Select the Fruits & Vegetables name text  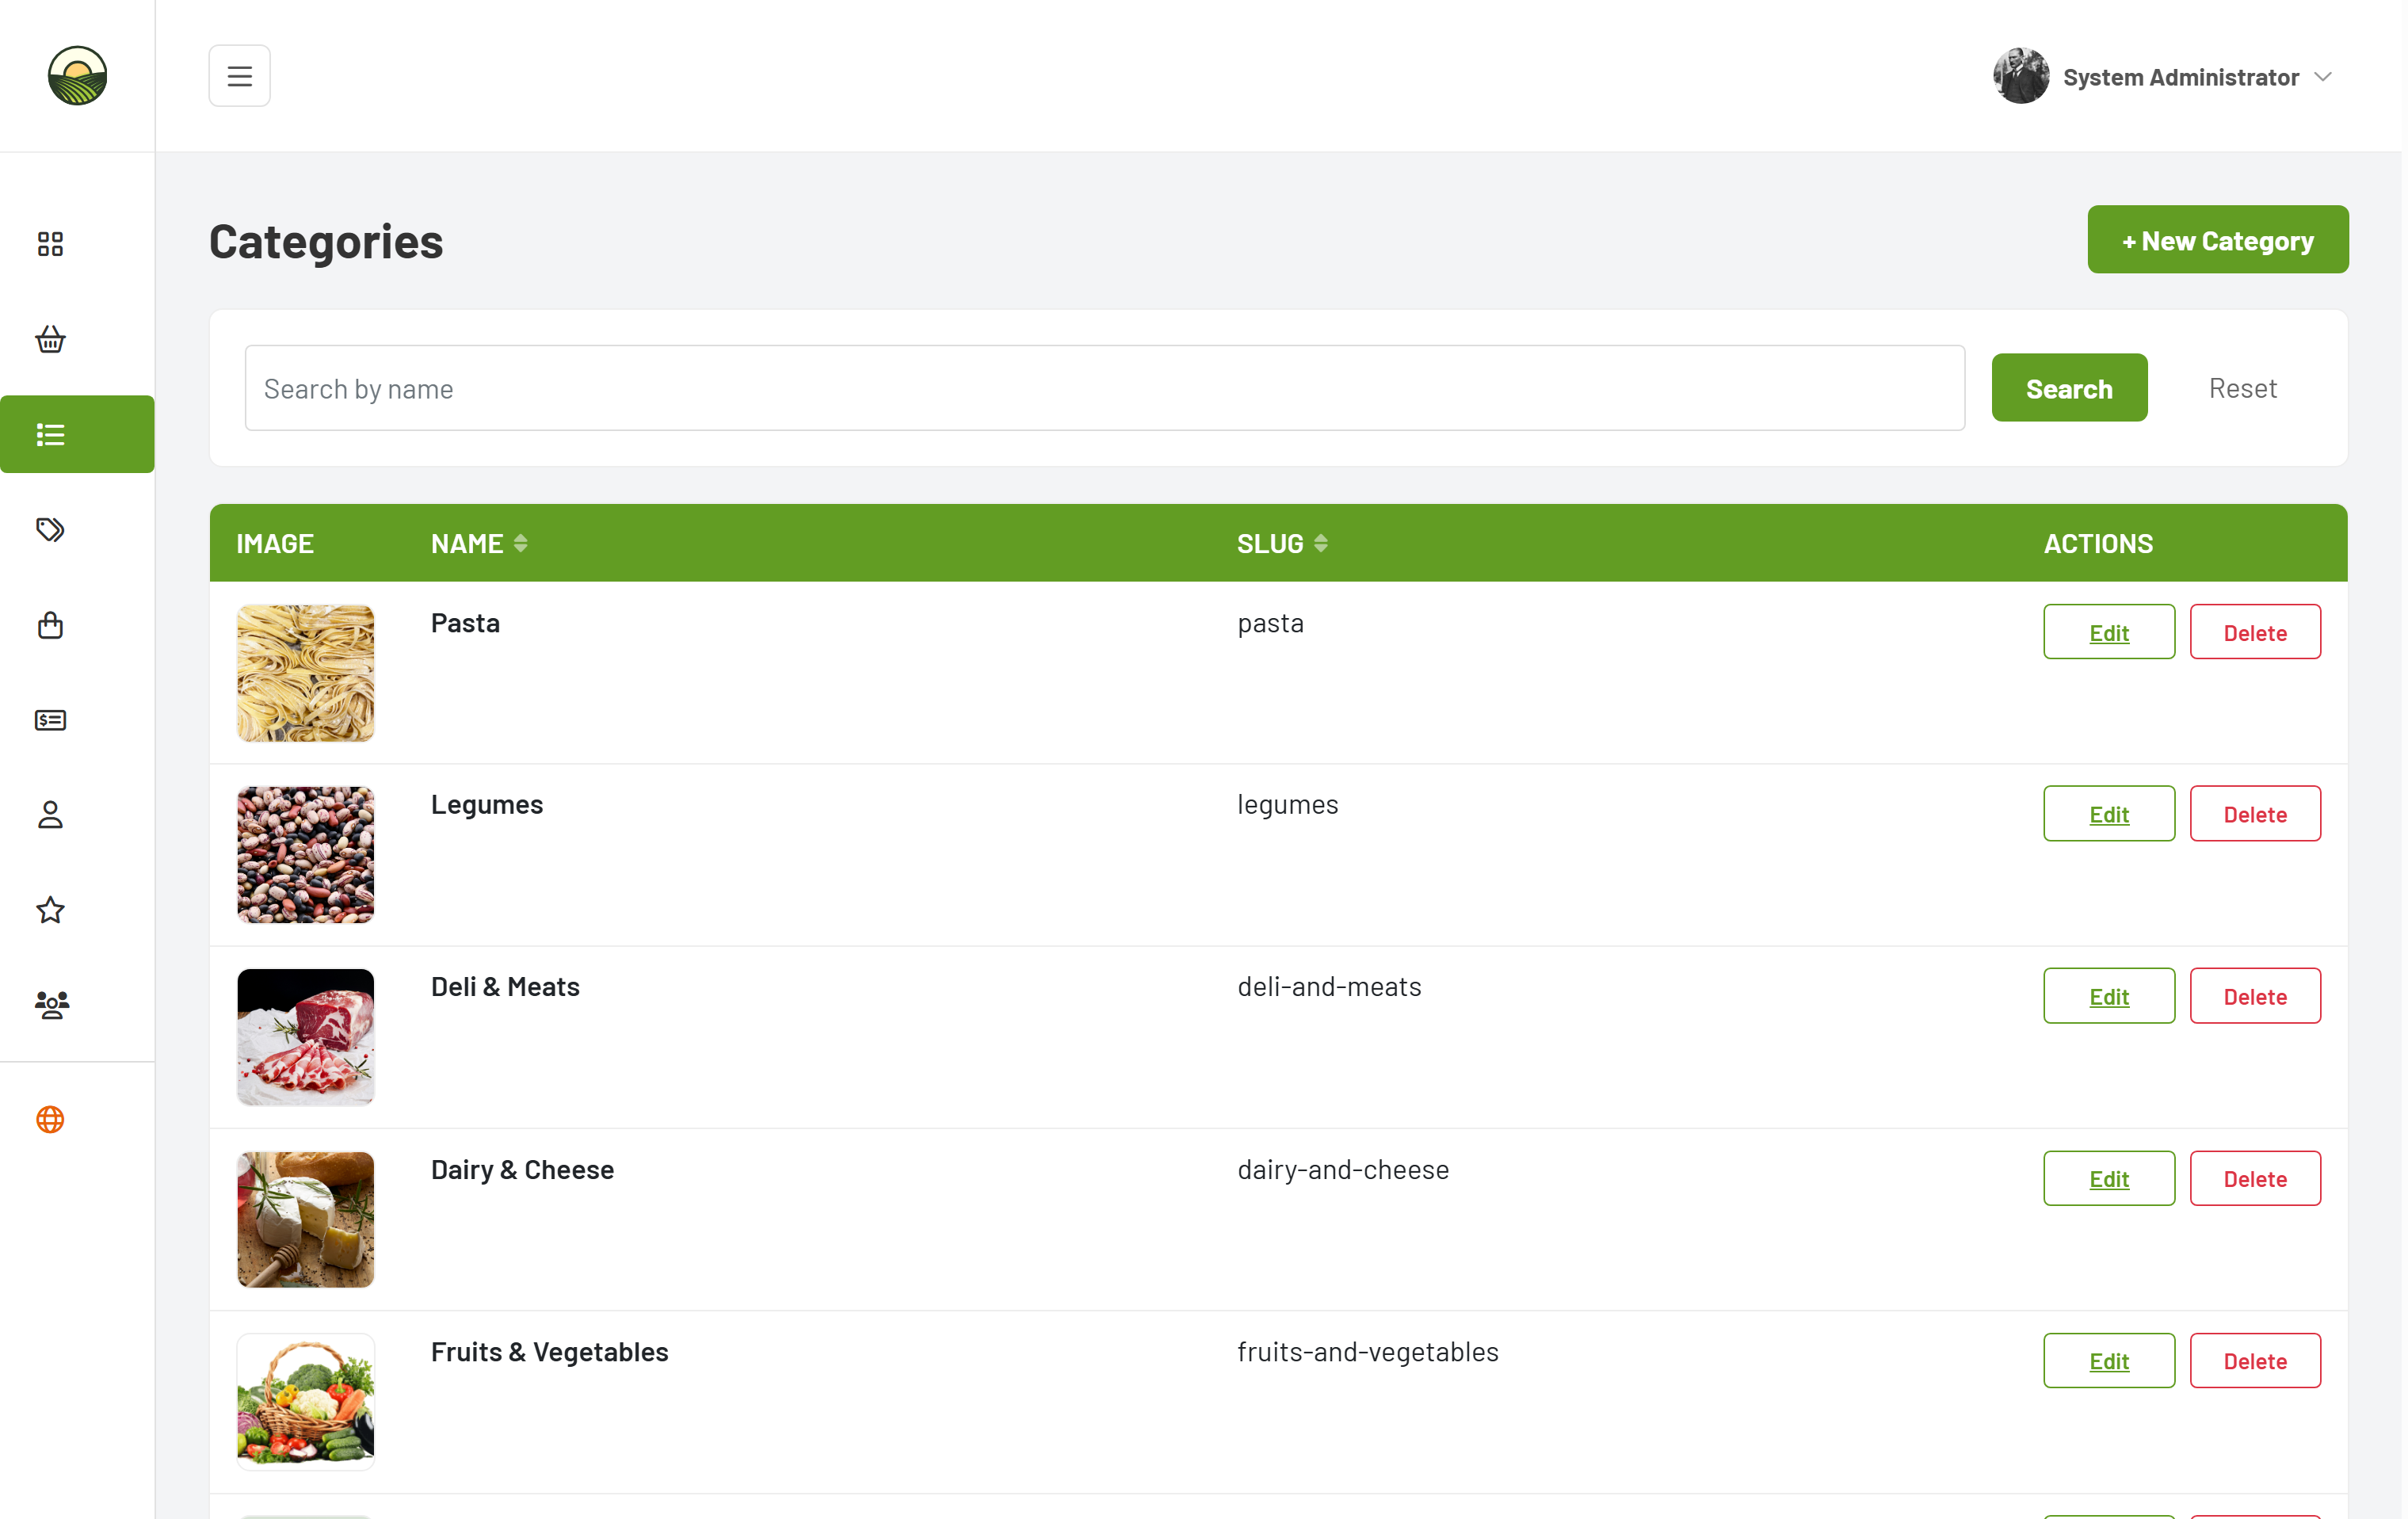tap(549, 1352)
